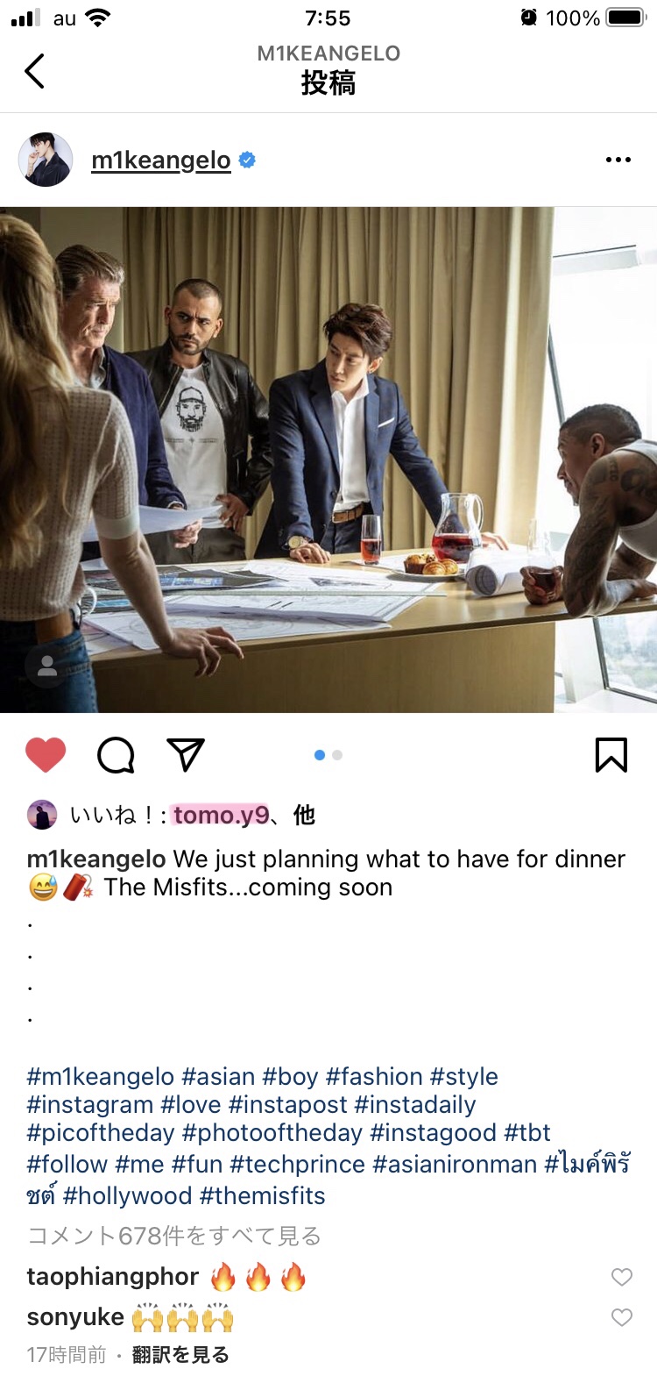Tap the alarm icon in status bar
This screenshot has height=1376, width=657.
point(528,18)
